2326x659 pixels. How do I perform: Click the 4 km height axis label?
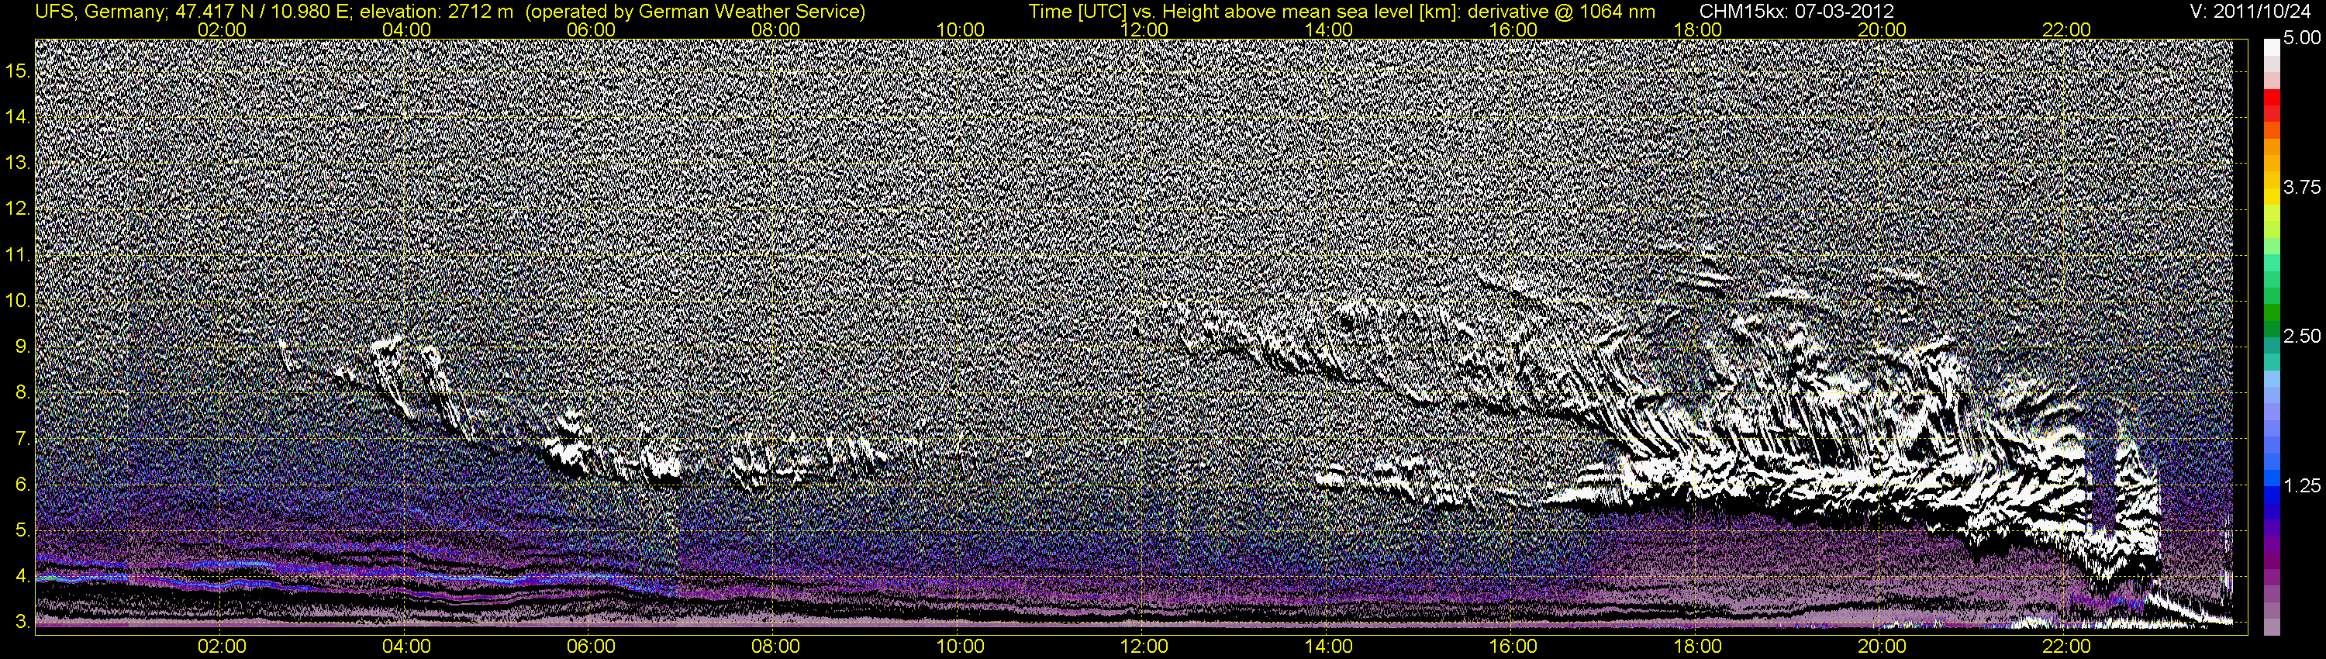(22, 577)
